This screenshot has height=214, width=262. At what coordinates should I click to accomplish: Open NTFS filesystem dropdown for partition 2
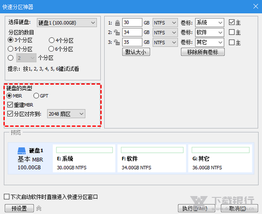[165, 32]
